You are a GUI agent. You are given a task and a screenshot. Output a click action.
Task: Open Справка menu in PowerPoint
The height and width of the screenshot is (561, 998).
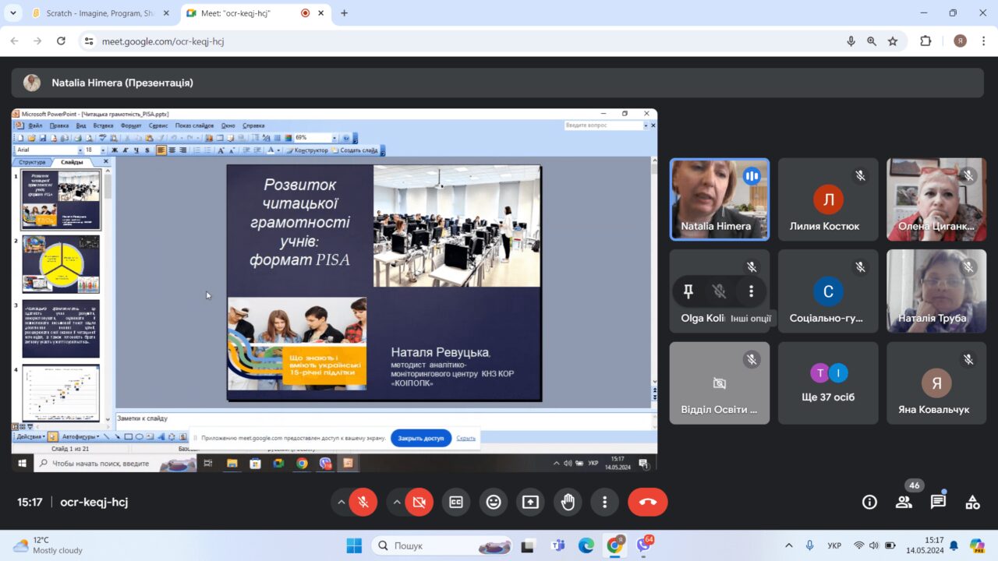(253, 125)
